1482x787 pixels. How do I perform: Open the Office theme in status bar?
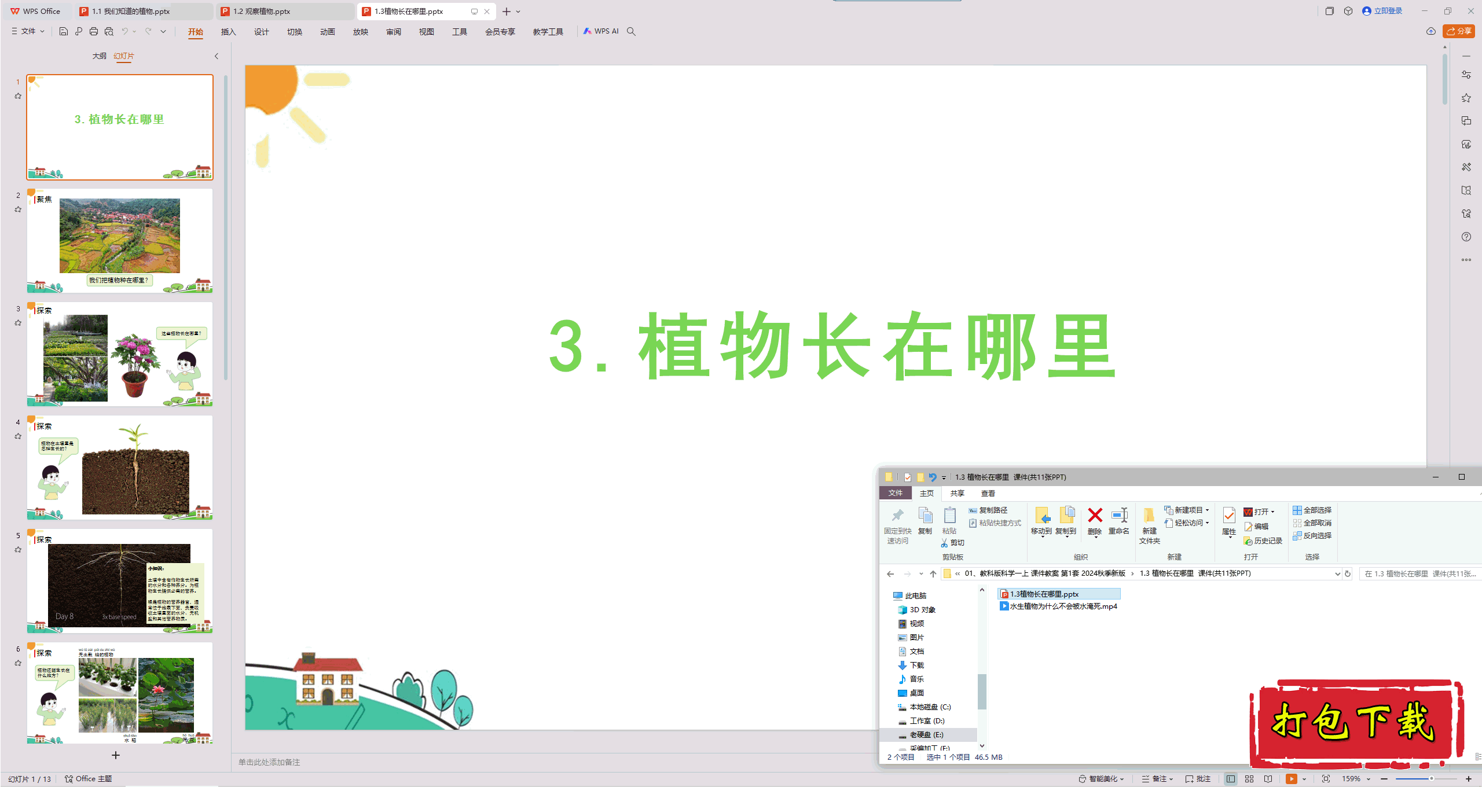[89, 779]
